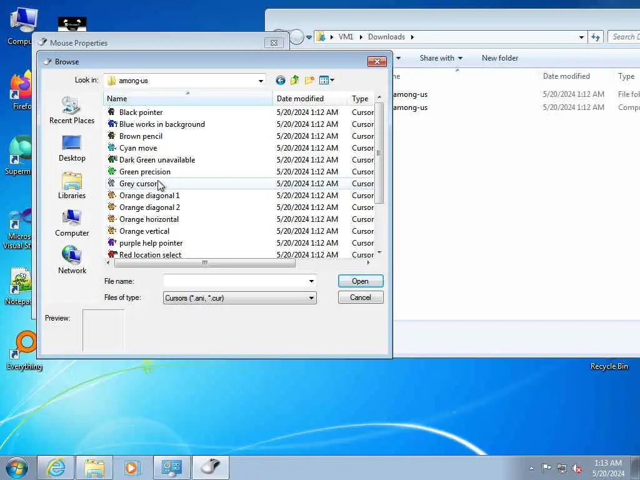Screen dimensions: 640x480
Task: Click Downloads in Explorer address bar
Action: point(386,37)
